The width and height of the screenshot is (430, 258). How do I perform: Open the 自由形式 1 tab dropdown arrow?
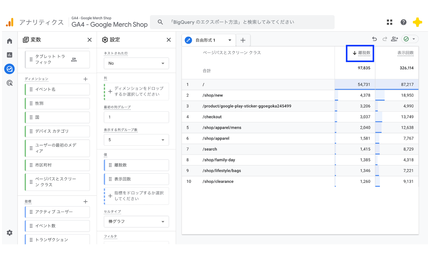(x=230, y=40)
